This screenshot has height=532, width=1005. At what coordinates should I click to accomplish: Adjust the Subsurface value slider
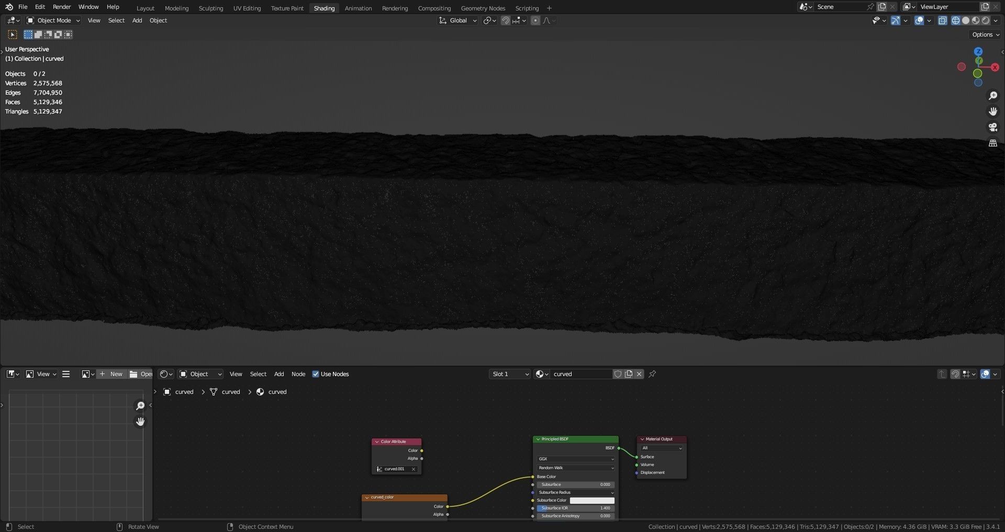click(576, 484)
